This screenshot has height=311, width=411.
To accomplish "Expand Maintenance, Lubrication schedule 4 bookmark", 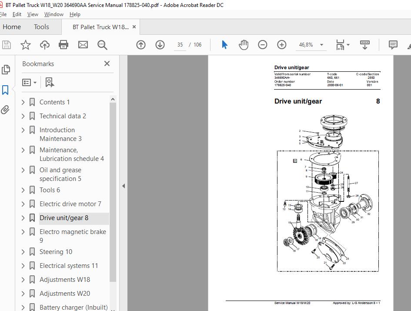I will tap(23, 150).
